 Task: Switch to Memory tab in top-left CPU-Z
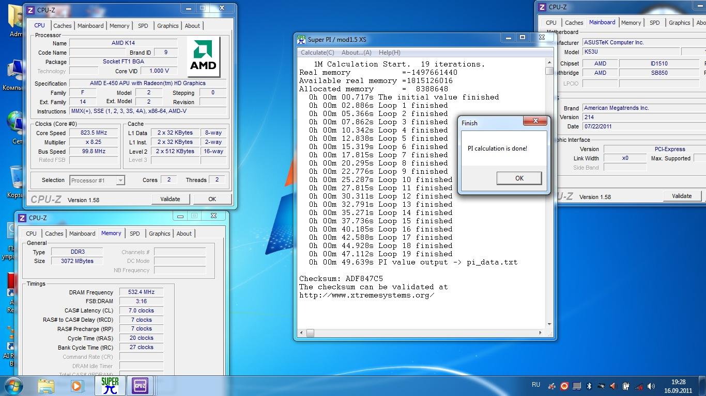(119, 26)
